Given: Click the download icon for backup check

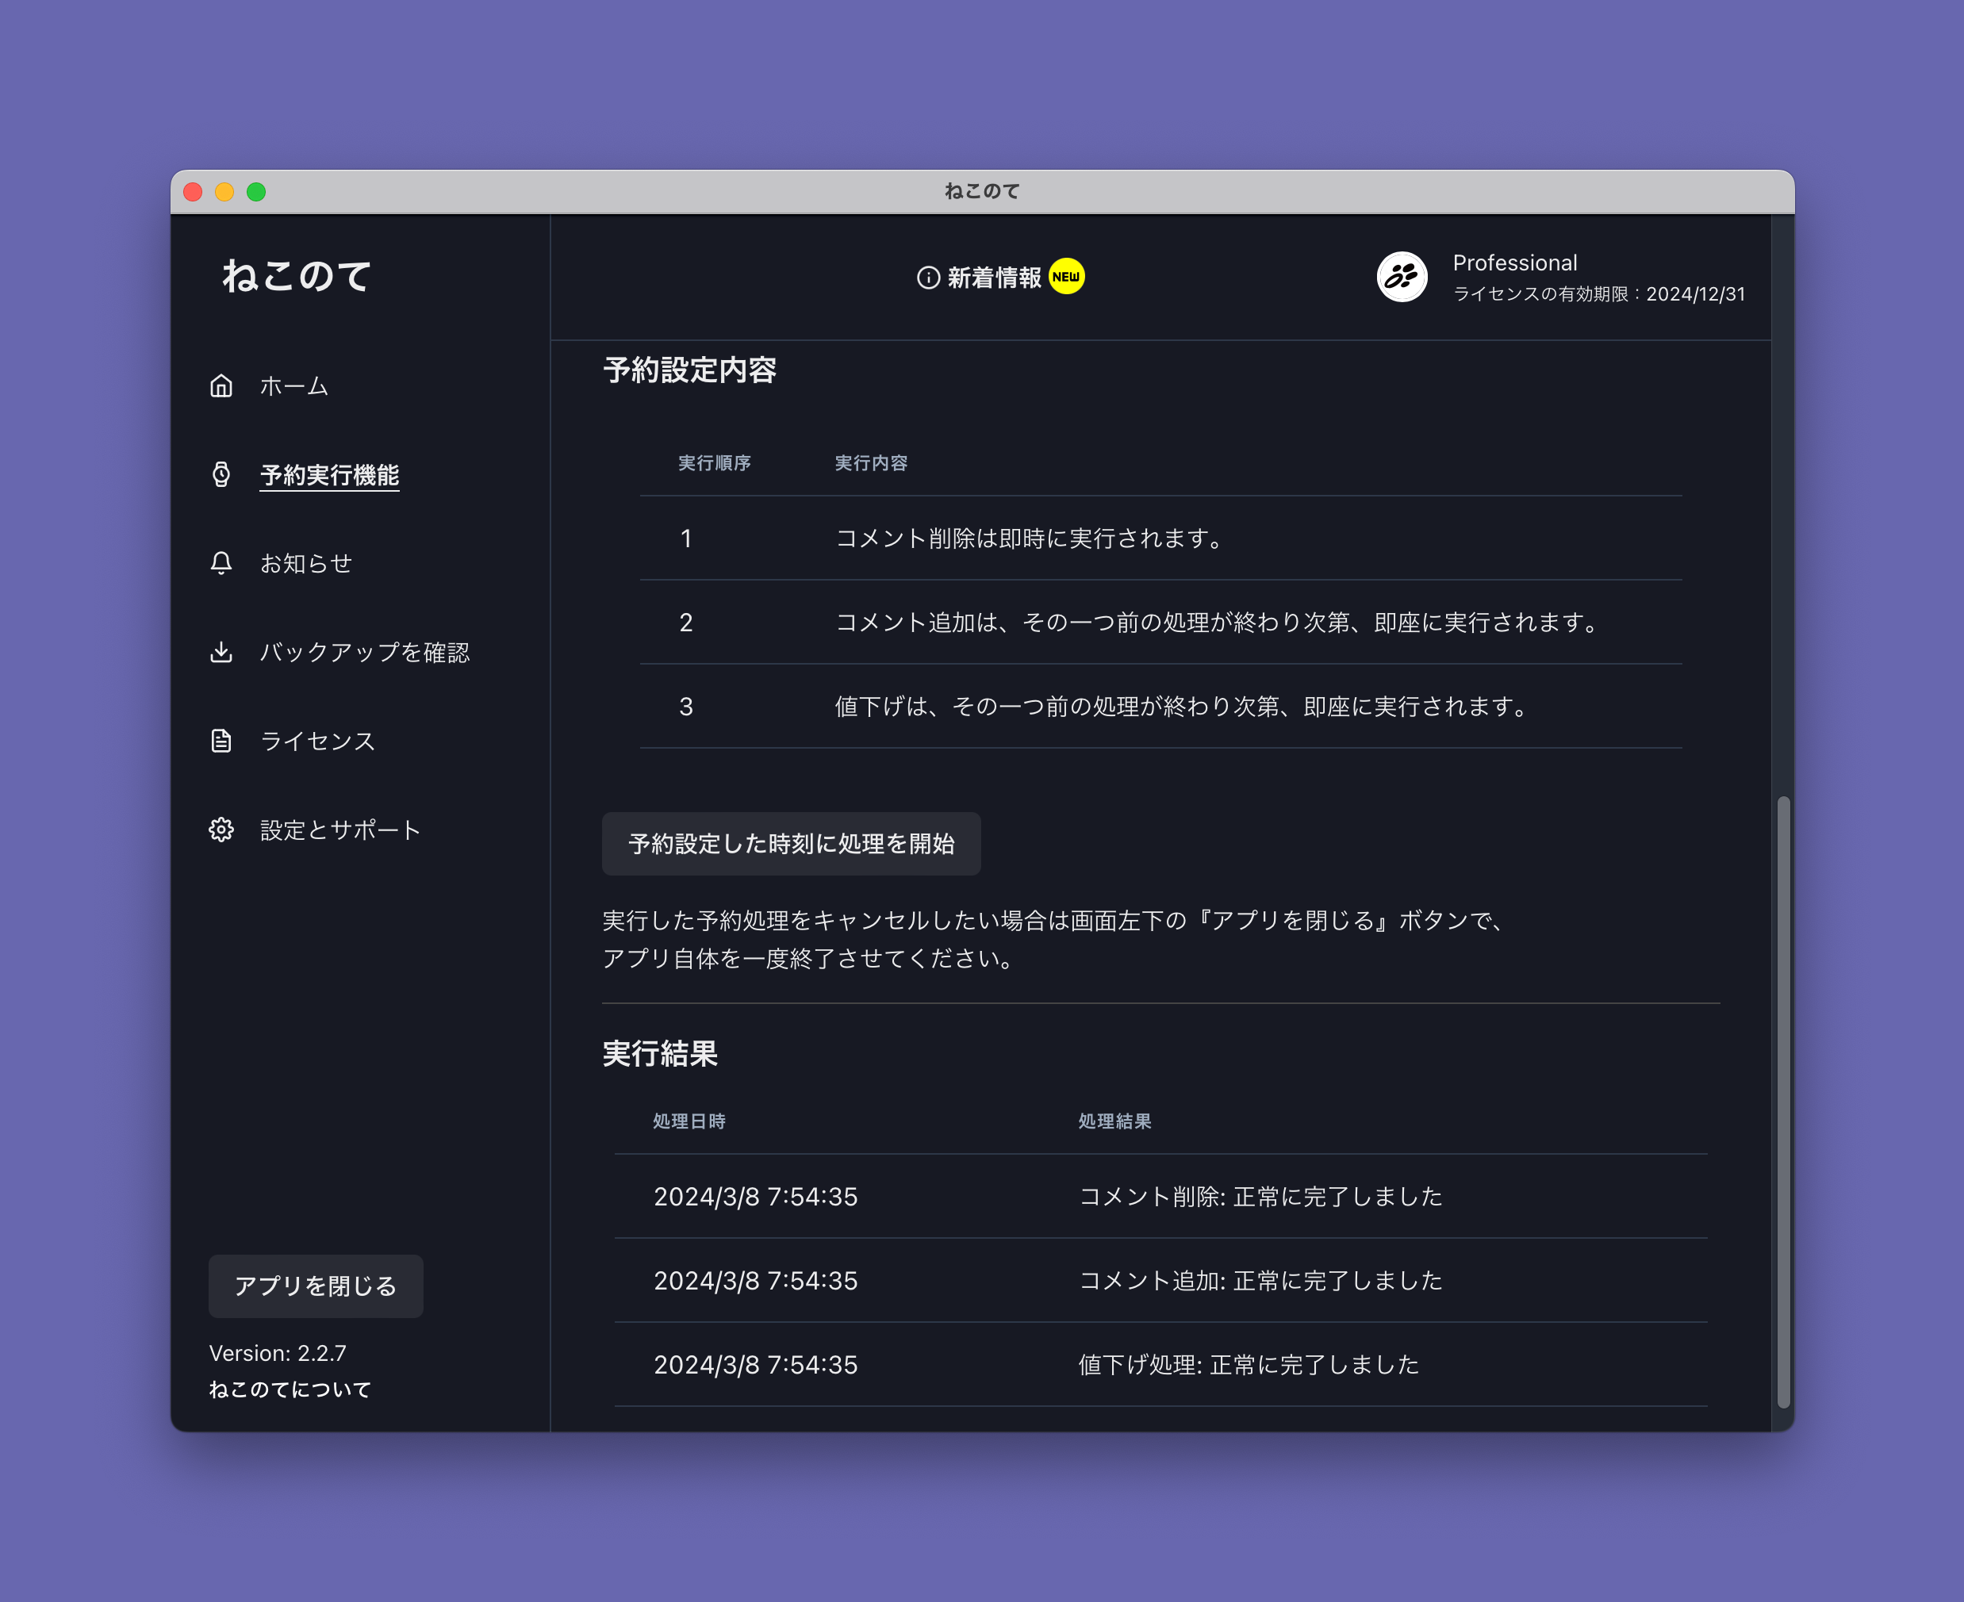Looking at the screenshot, I should click(x=221, y=653).
